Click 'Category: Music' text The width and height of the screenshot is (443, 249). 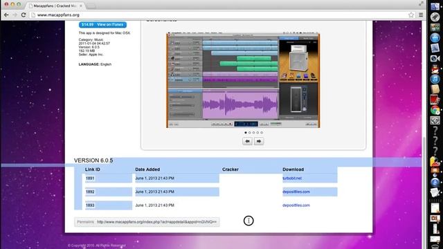(91, 40)
